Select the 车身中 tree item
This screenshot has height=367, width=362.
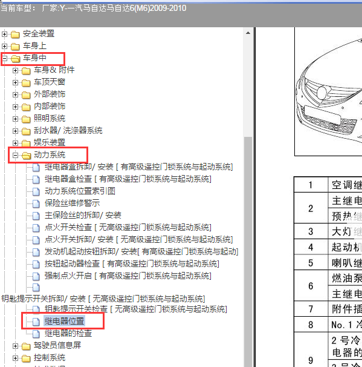(34, 58)
